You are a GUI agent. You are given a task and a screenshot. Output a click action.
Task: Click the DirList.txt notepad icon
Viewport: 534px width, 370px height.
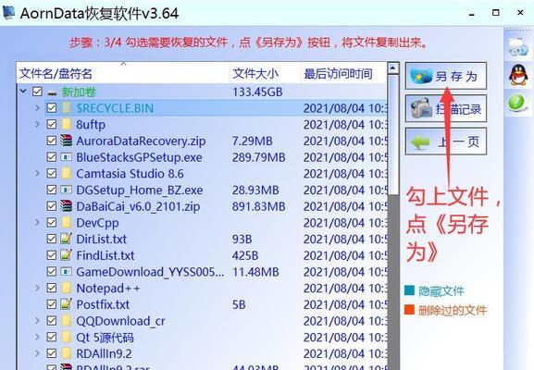[66, 239]
